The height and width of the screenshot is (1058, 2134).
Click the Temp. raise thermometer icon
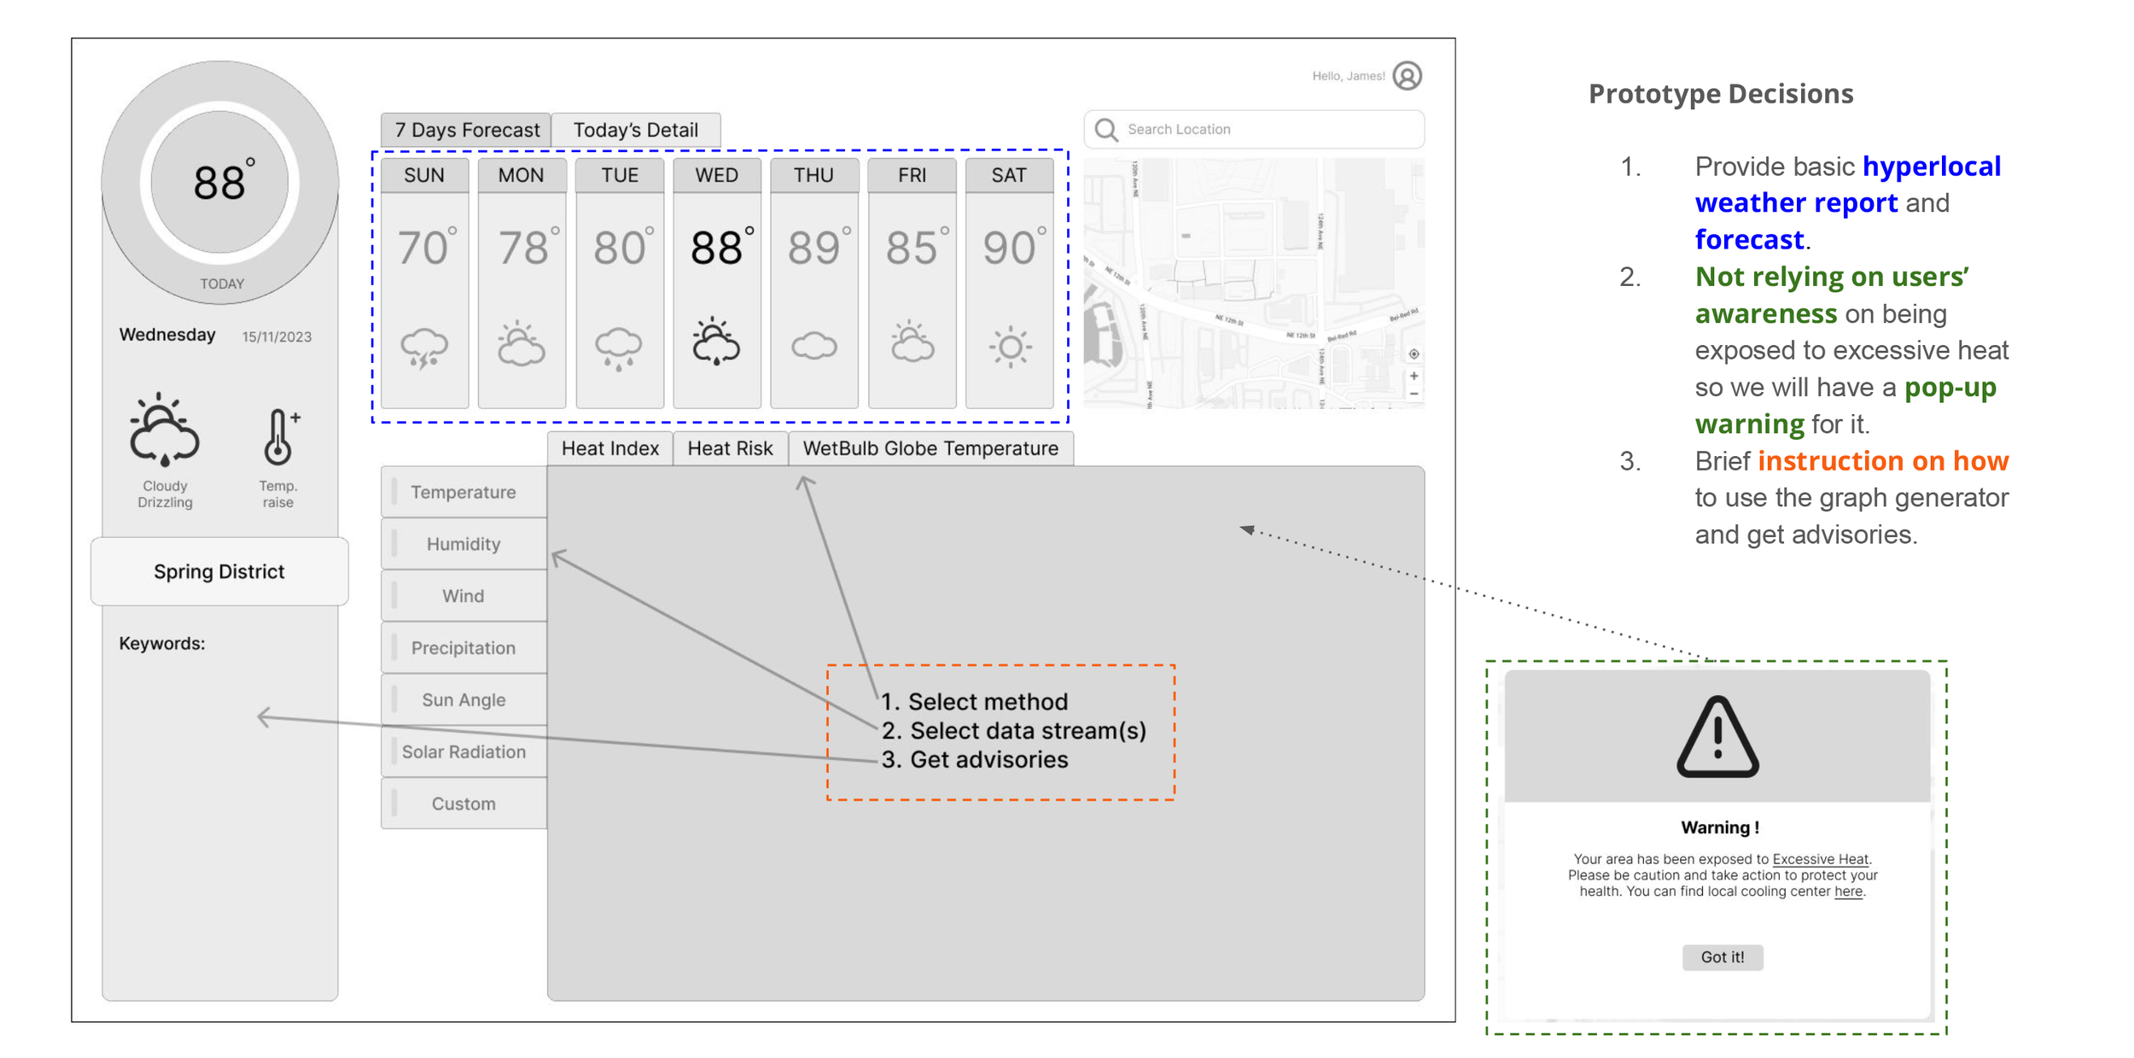[278, 436]
